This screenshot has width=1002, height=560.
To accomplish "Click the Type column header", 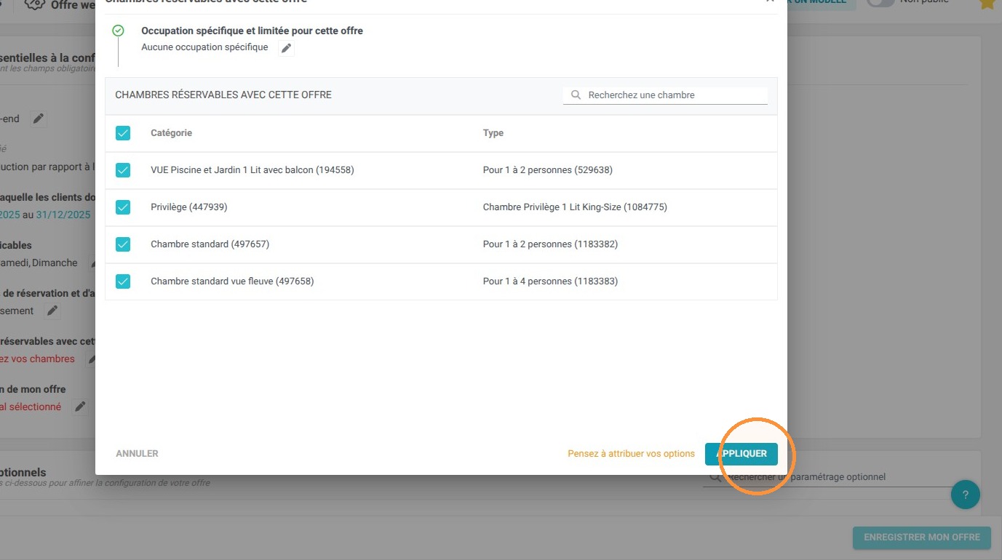I will click(x=493, y=133).
